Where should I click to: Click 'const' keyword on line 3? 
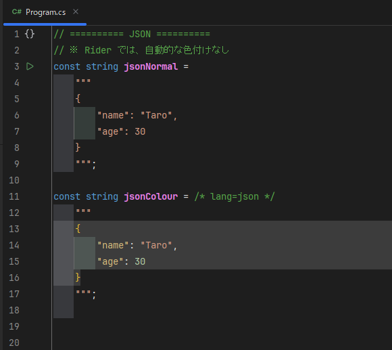(x=67, y=66)
